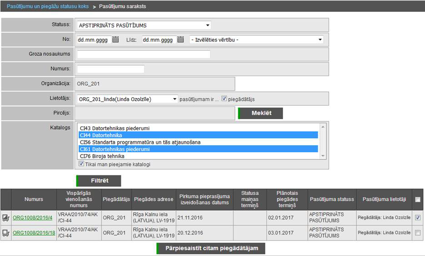Check the row checkbox for ORG1008/2016/18

pos(418,233)
